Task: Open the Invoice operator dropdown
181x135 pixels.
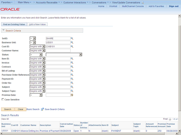Action: (37, 63)
